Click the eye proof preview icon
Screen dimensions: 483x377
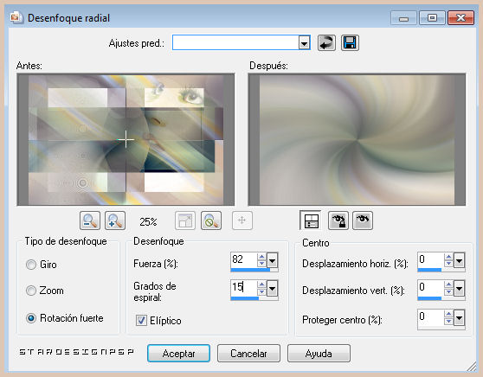point(363,220)
